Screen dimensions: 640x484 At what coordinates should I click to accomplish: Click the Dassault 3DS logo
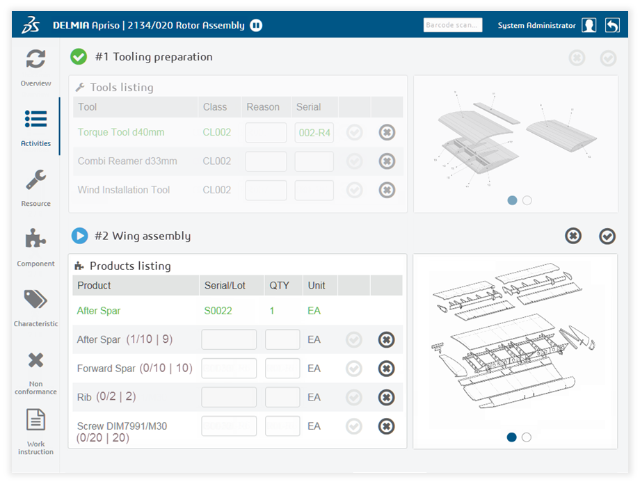31,25
